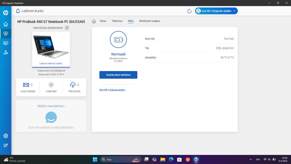
Task: Click the HP logo in sidebar
Action: [5, 13]
